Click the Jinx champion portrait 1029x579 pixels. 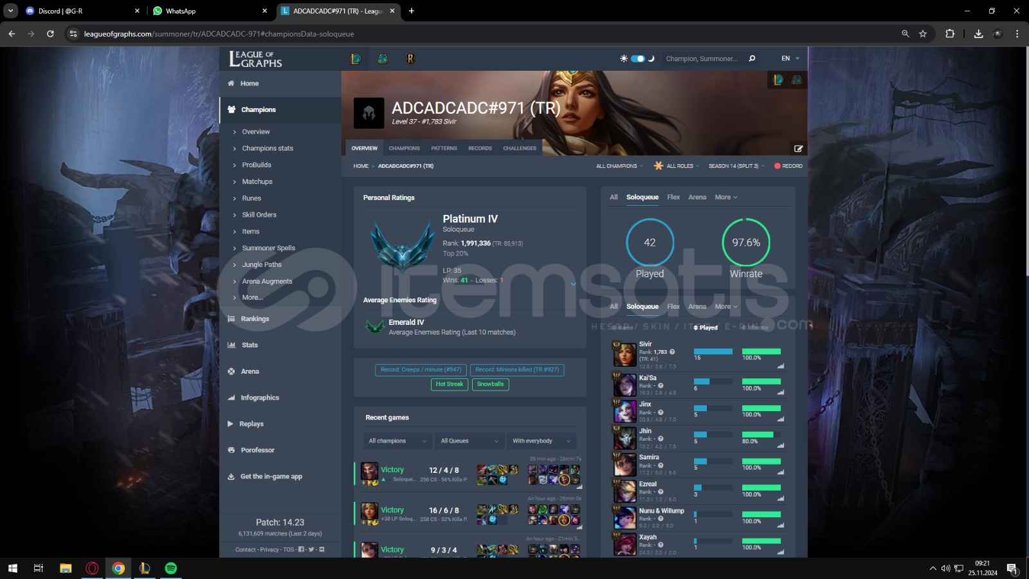click(x=624, y=410)
